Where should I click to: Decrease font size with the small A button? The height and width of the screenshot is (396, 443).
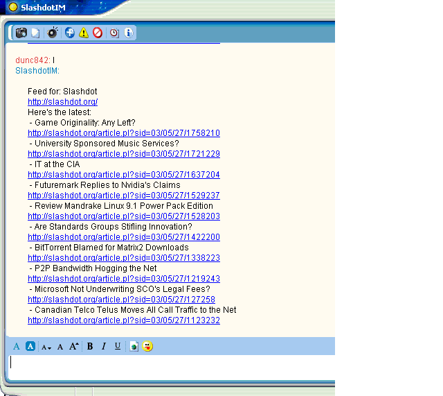tap(46, 347)
